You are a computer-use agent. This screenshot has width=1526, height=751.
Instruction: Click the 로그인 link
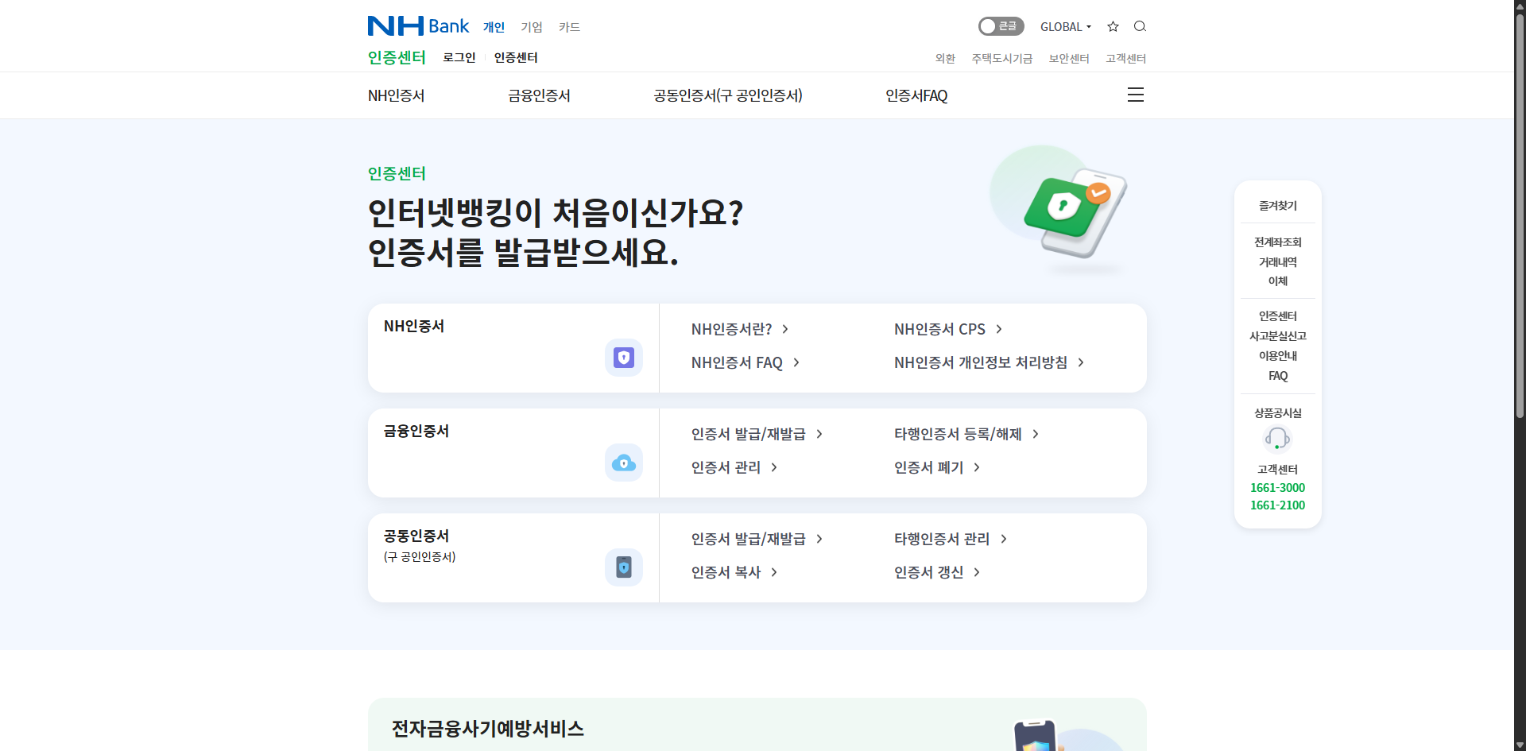(x=459, y=57)
